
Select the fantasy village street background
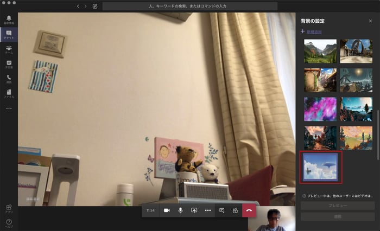coord(320,80)
